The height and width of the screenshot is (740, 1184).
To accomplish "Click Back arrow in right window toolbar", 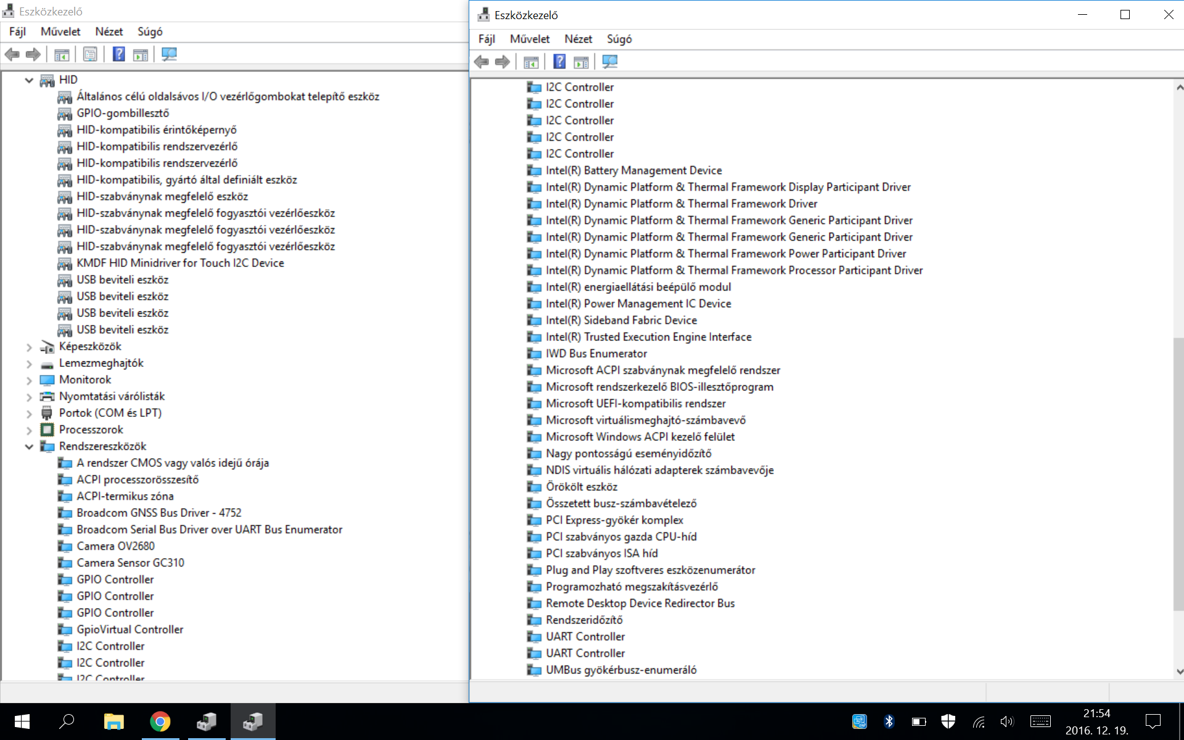I will [482, 62].
